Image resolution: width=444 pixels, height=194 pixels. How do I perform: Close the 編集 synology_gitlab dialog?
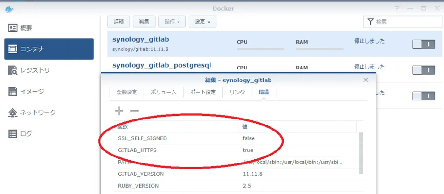365,80
